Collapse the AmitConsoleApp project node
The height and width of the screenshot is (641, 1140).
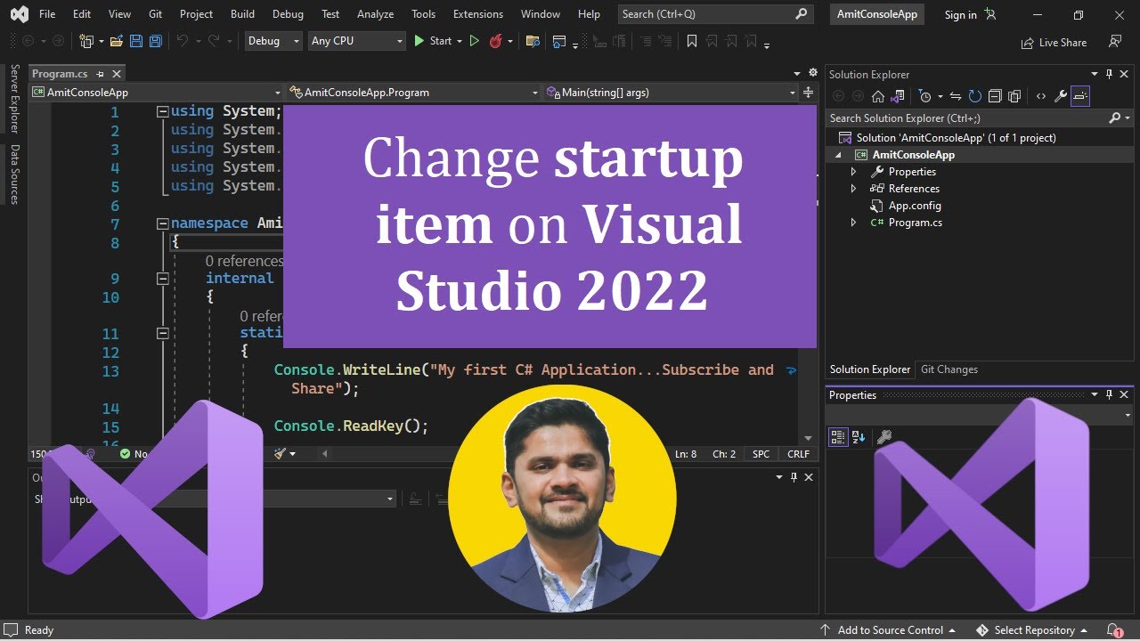click(838, 155)
